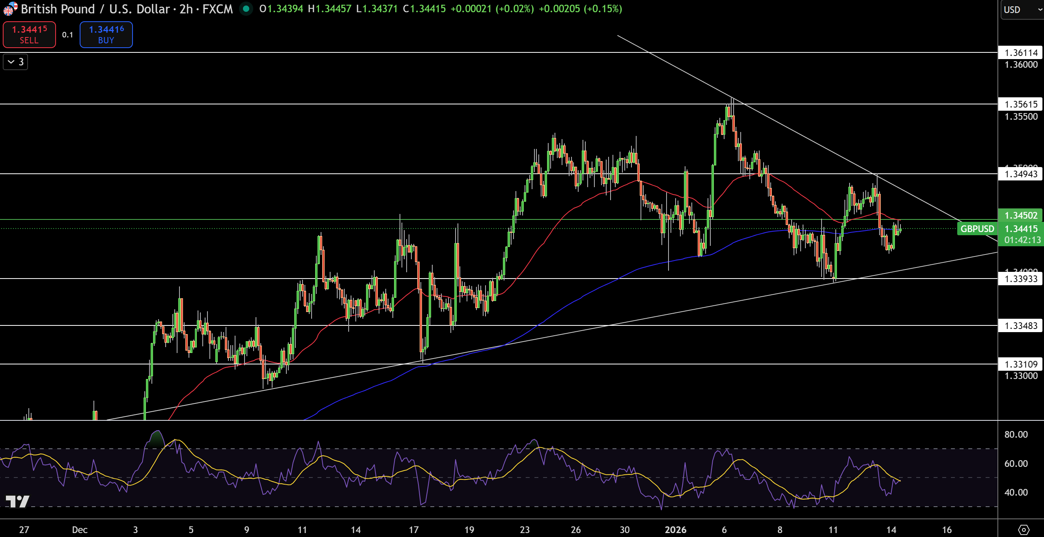Click the red SELL 1.34415 button
Viewport: 1044px width, 537px height.
point(29,34)
